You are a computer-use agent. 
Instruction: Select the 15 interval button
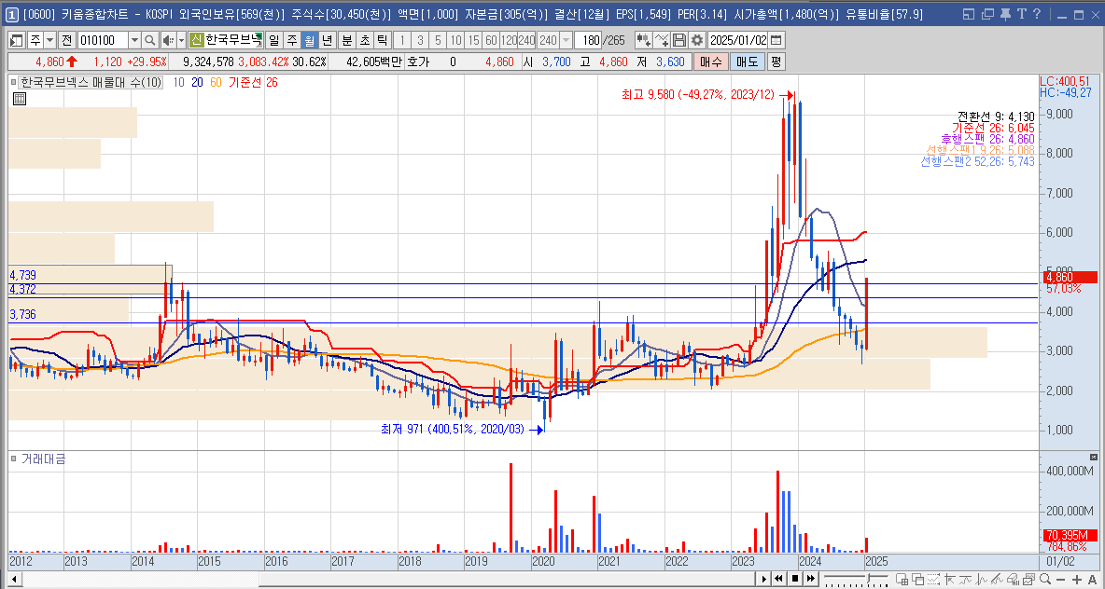473,40
